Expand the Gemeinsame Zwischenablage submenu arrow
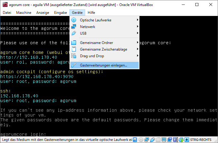 [x=137, y=49]
